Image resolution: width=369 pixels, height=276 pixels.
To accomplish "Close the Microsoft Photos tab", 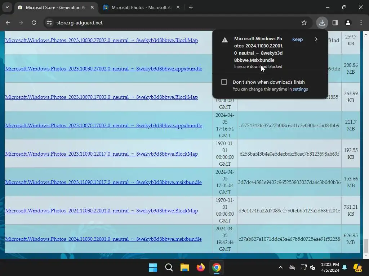I will pos(178,8).
